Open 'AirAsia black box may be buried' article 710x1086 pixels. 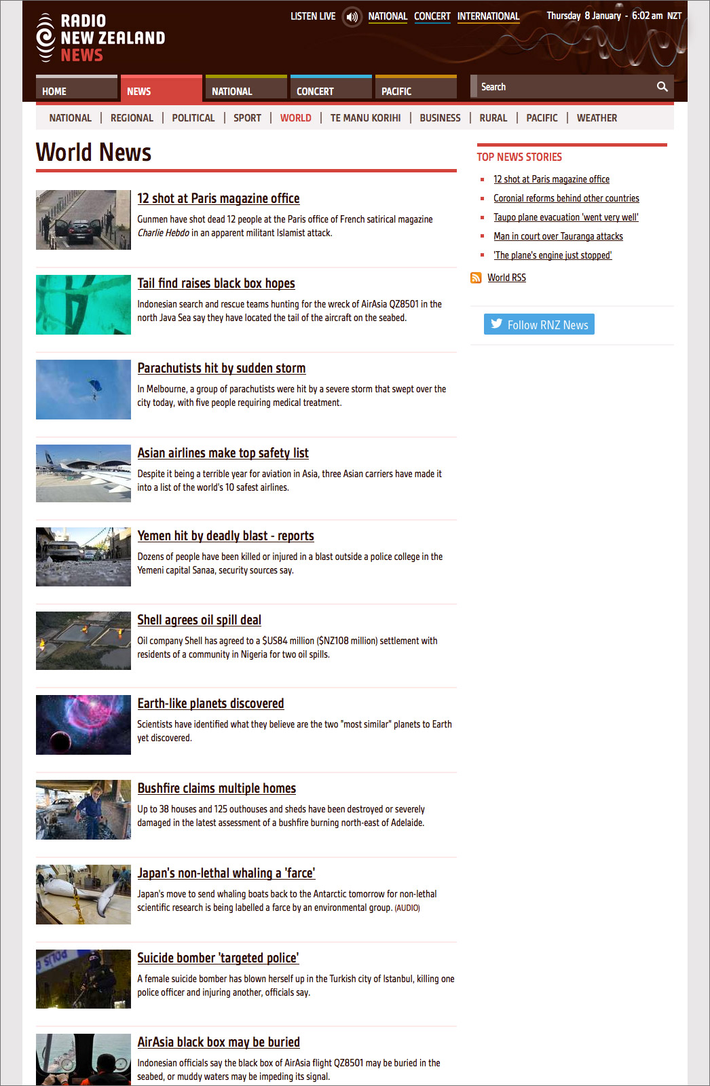tap(219, 1042)
